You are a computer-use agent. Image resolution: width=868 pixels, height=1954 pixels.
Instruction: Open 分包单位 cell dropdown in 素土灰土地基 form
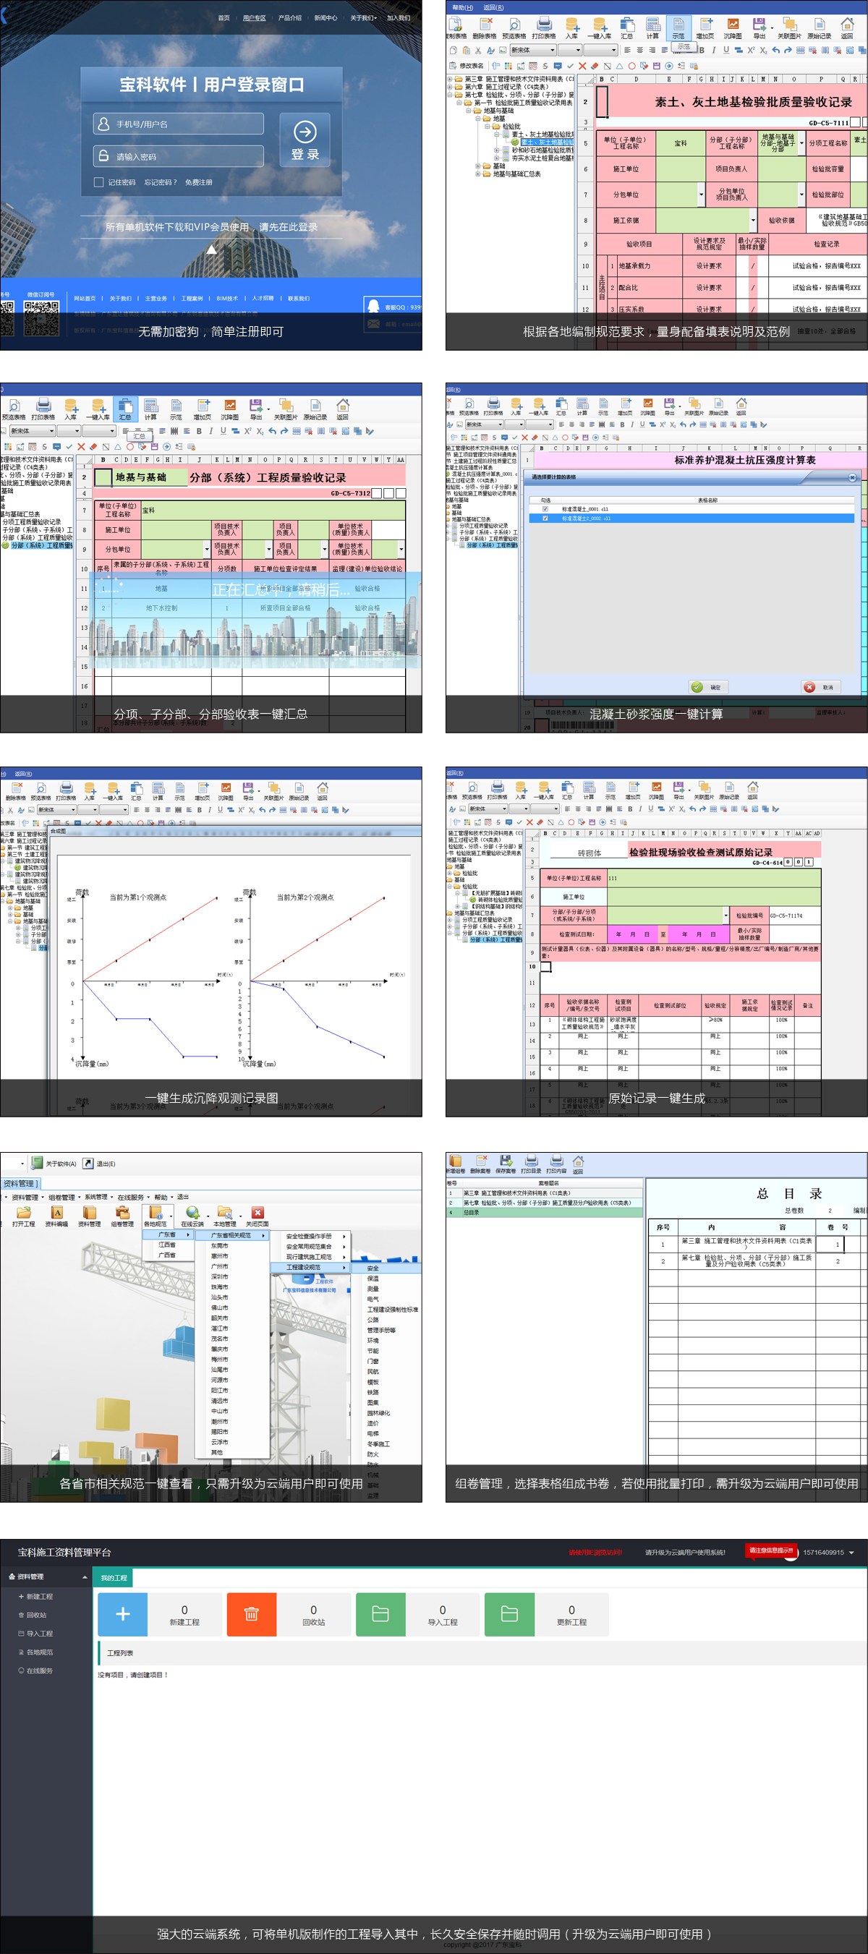point(700,195)
